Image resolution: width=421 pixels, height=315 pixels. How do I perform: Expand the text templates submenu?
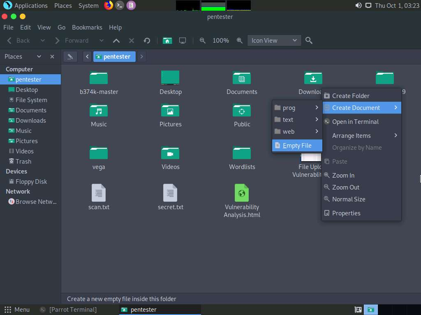click(297, 119)
